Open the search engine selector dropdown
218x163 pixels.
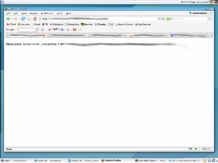(x=169, y=19)
